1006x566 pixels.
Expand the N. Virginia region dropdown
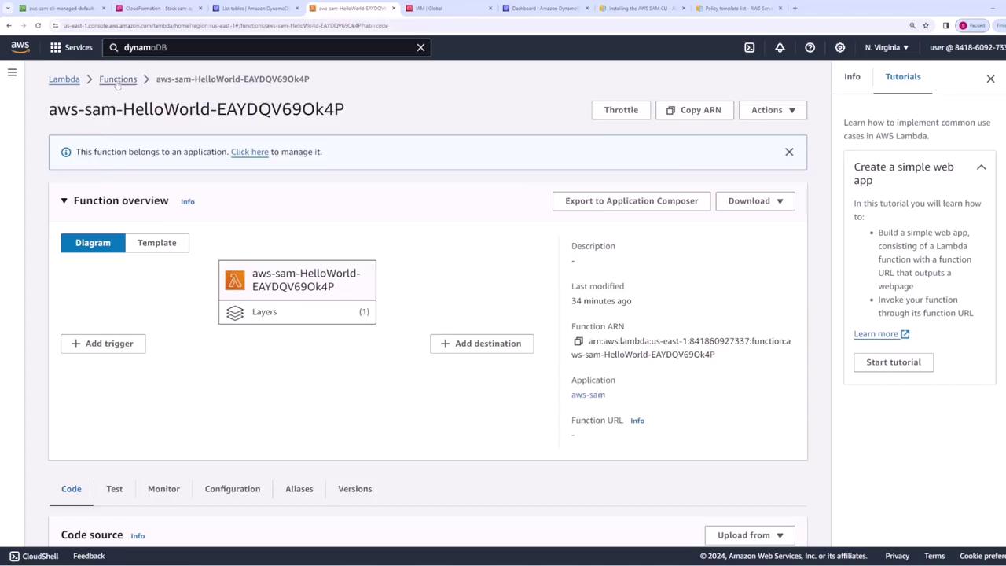point(887,47)
